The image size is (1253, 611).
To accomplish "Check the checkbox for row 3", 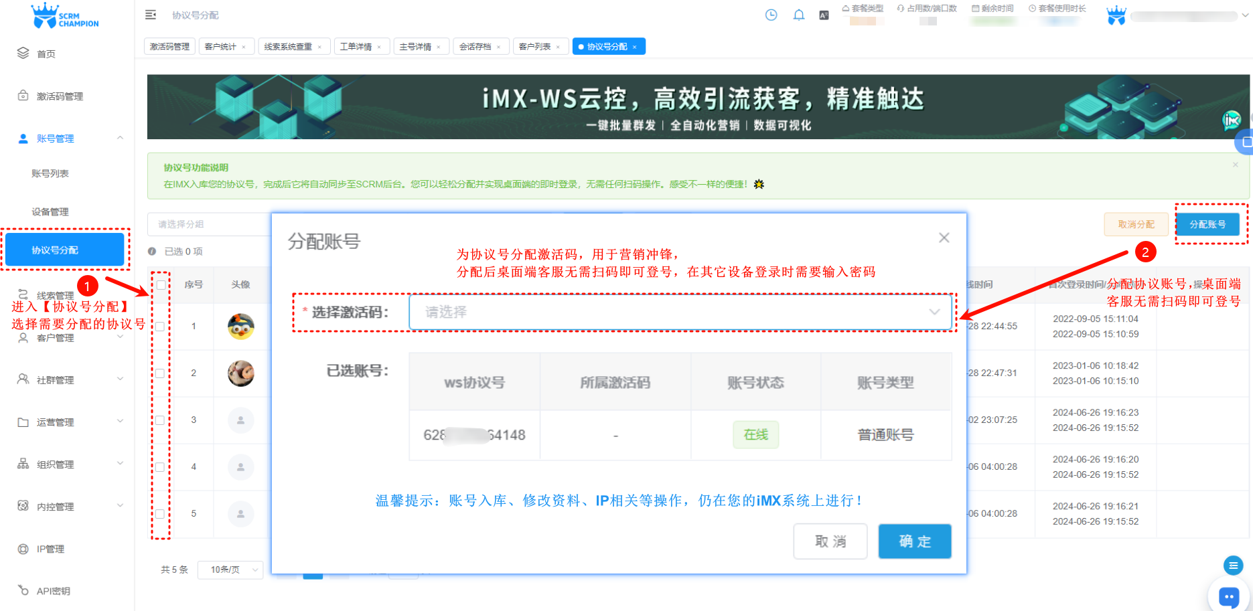I will point(161,420).
